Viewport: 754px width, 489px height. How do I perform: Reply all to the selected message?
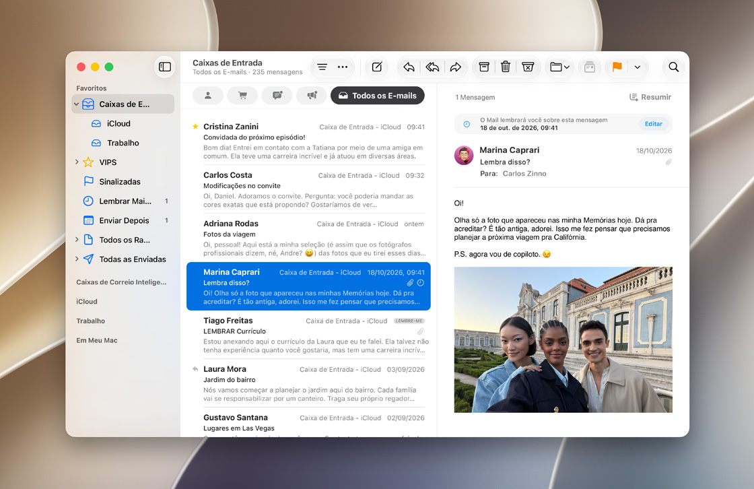click(x=432, y=67)
